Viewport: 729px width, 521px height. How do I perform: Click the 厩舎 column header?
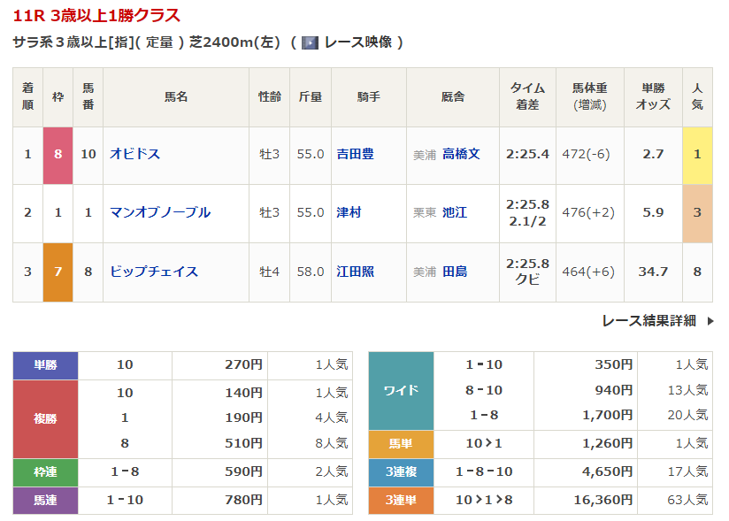[453, 96]
